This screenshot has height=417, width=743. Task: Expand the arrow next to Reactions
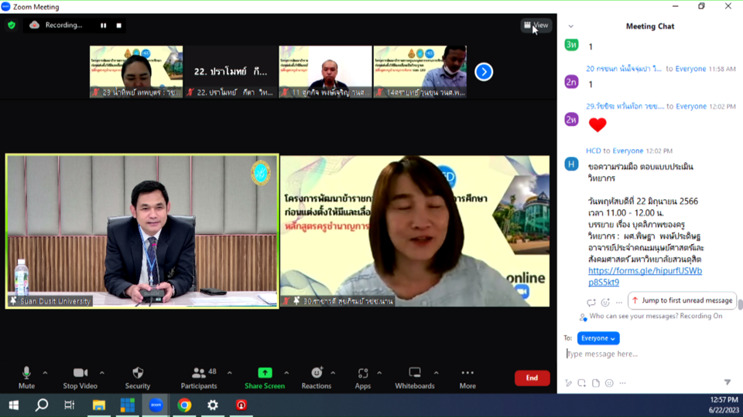[x=333, y=373]
